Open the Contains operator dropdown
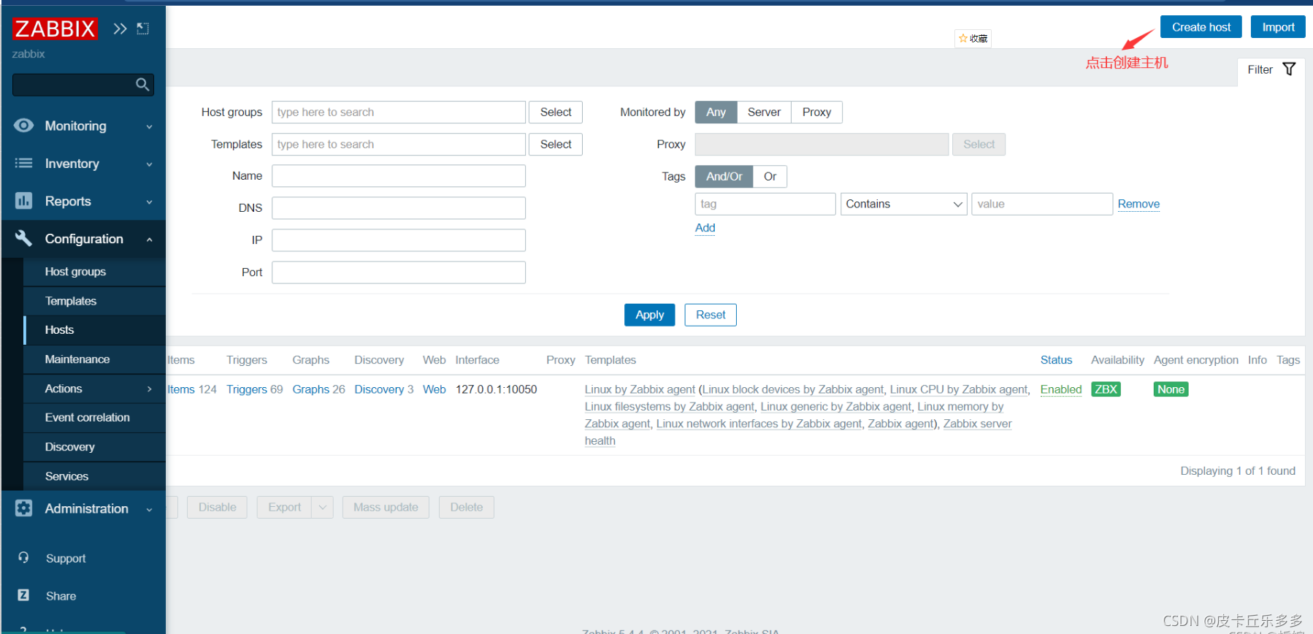1313x634 pixels. [904, 204]
